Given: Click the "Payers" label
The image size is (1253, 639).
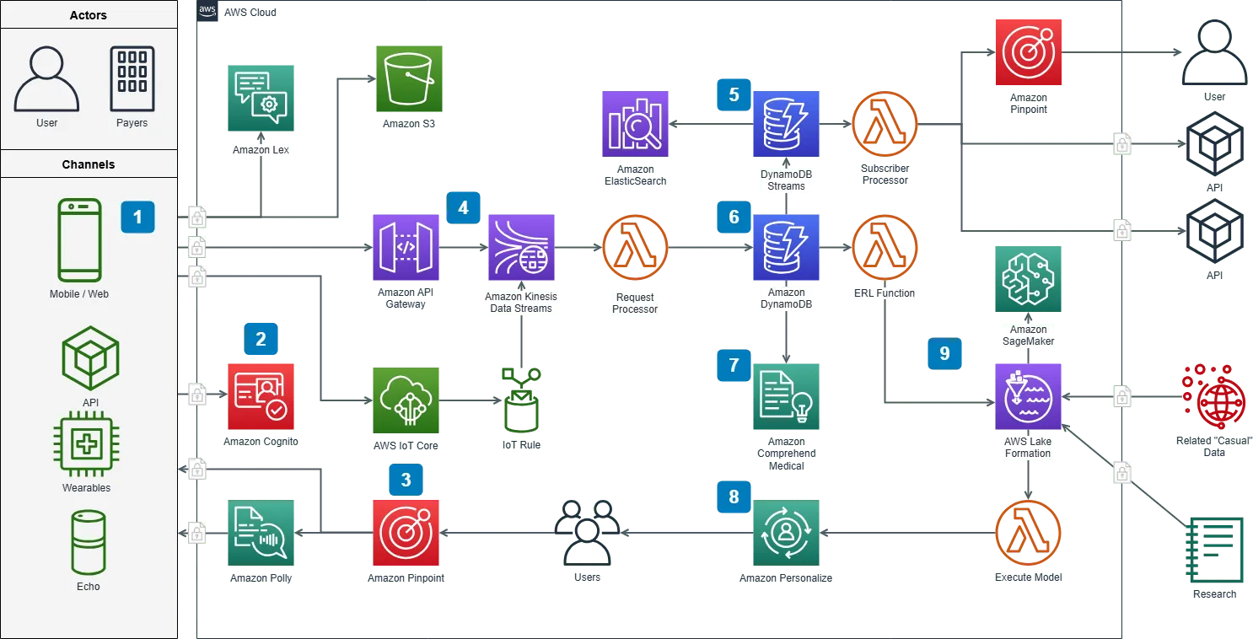Looking at the screenshot, I should (x=132, y=123).
